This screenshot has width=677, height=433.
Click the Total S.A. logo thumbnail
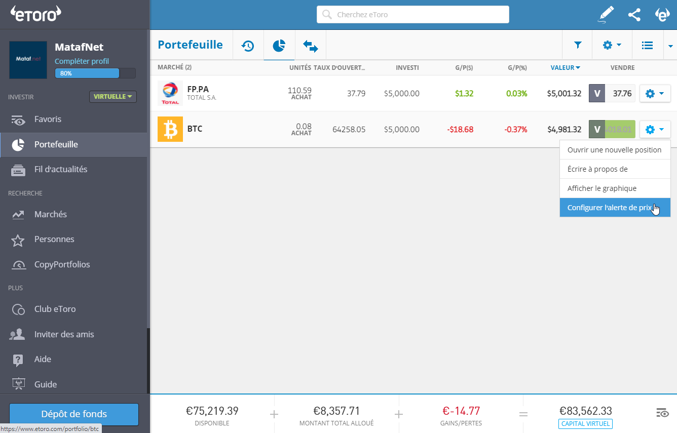(170, 93)
